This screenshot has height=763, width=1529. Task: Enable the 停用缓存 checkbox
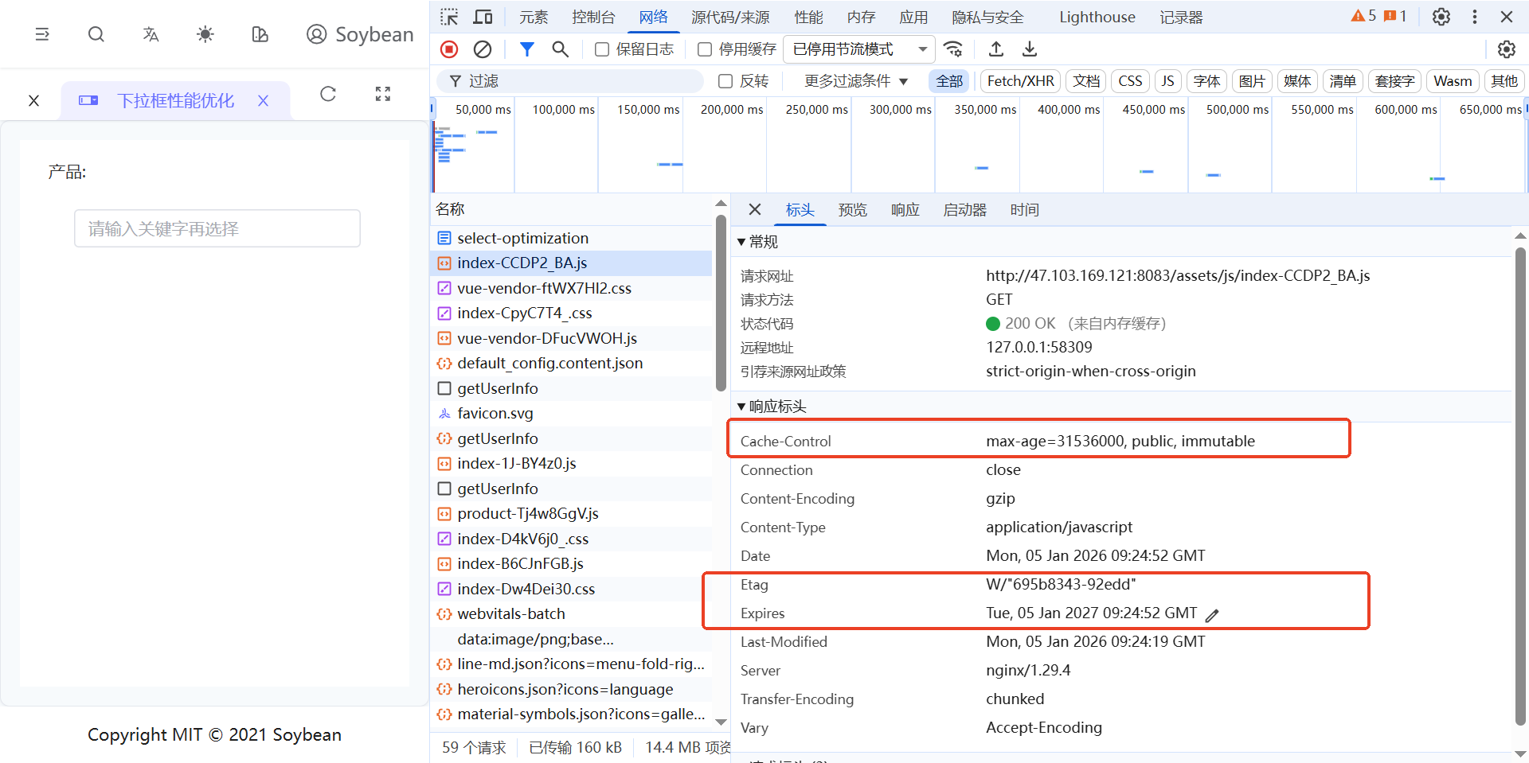tap(704, 49)
